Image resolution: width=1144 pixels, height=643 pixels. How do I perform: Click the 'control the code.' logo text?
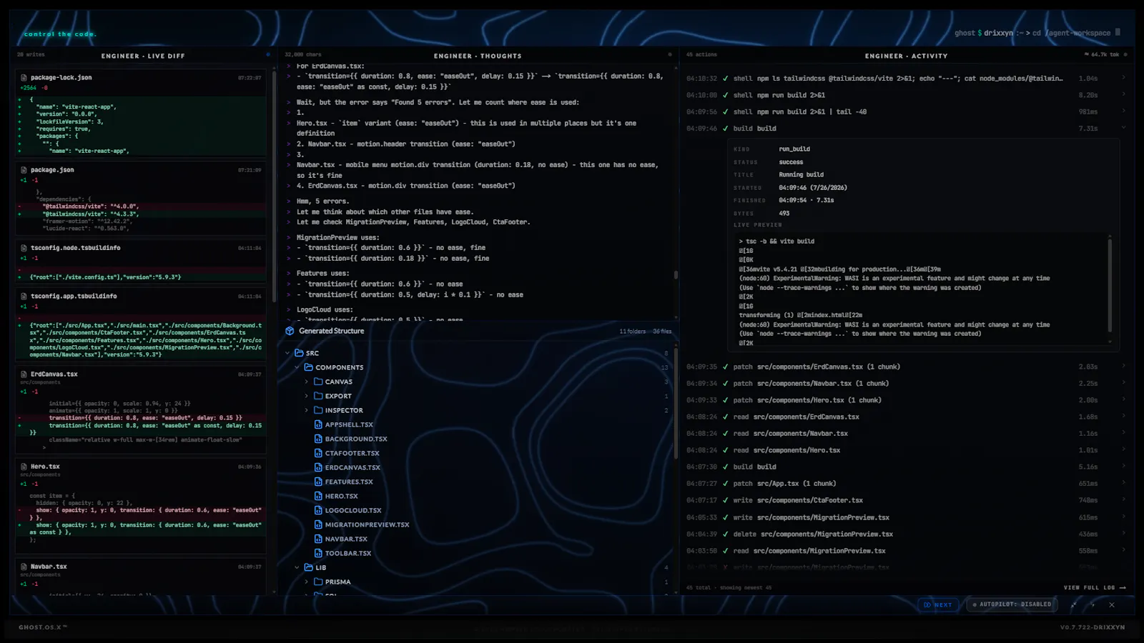click(60, 34)
